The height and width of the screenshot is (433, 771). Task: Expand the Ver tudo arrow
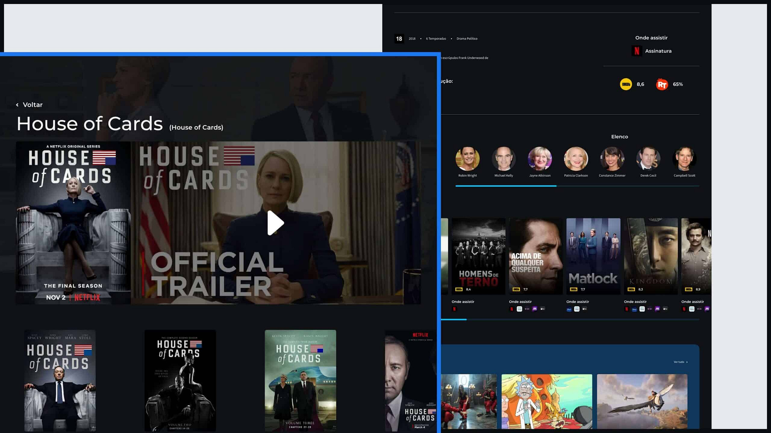687,362
